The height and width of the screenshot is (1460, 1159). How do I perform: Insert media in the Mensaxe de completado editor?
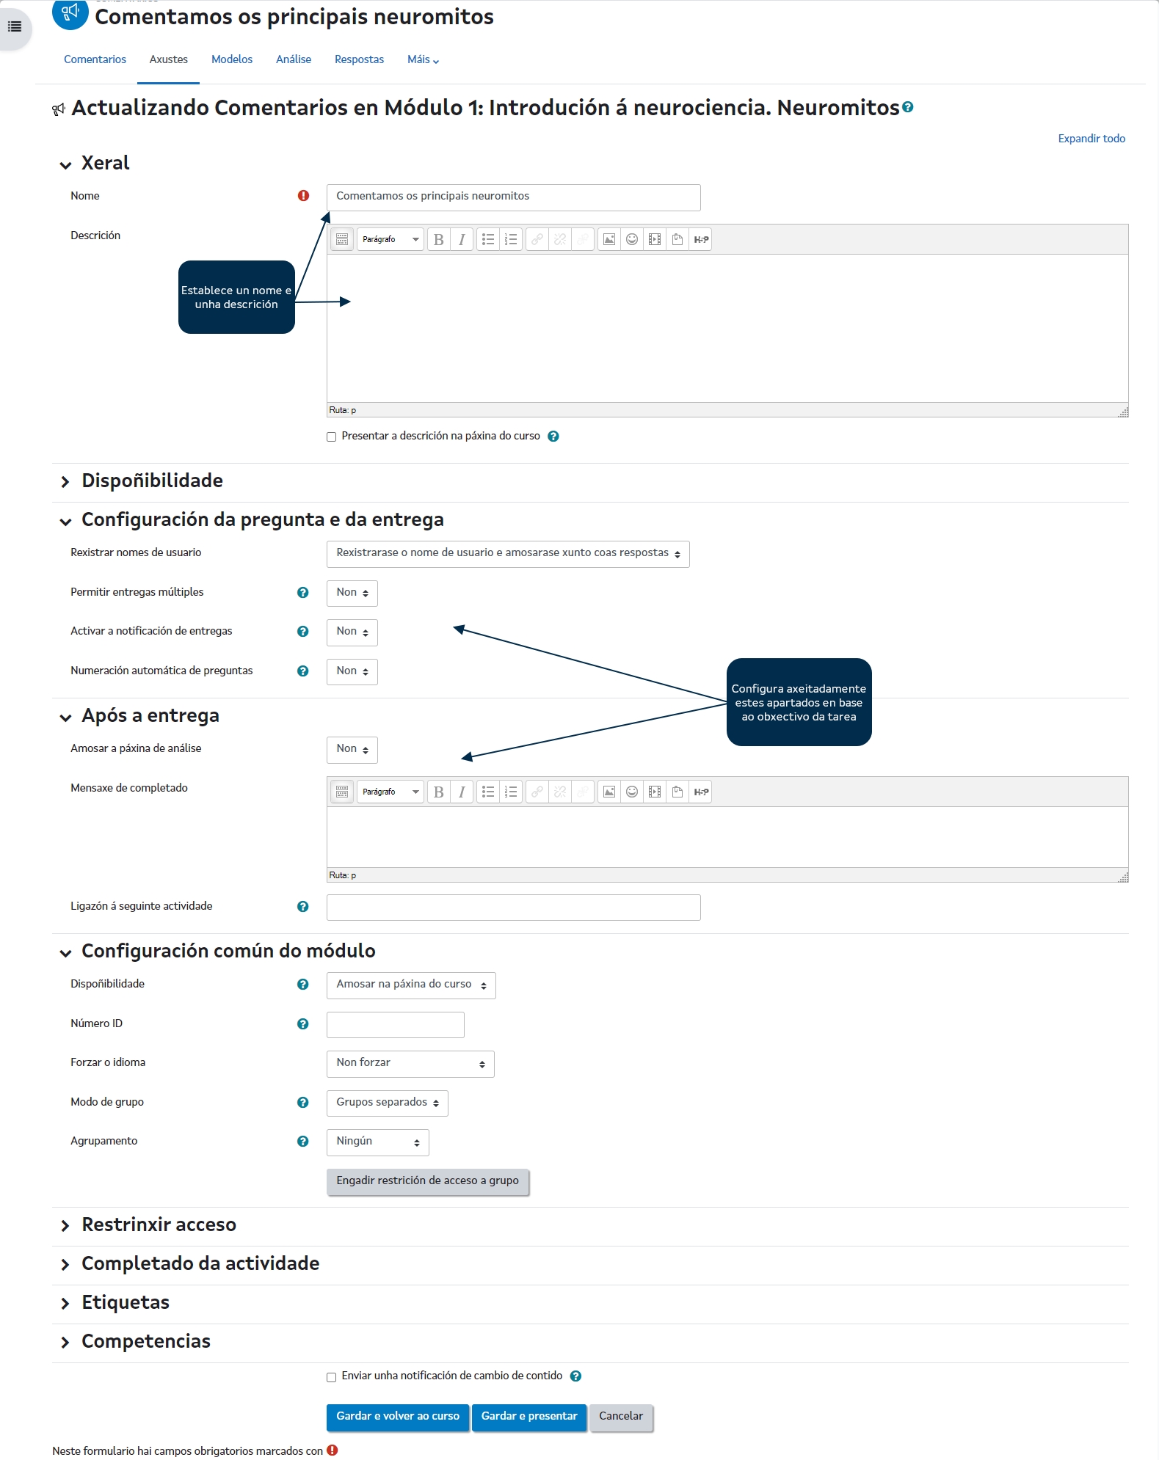655,792
